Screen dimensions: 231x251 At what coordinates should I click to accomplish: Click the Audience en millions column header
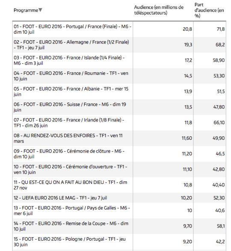(159, 10)
